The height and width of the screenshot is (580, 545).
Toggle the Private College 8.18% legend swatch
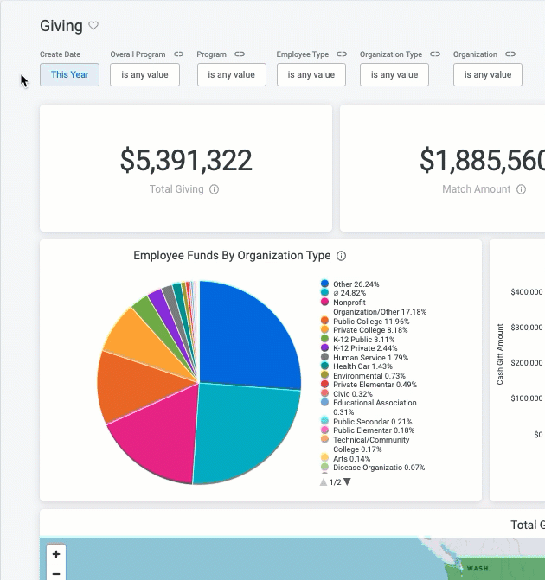pyautogui.click(x=324, y=329)
